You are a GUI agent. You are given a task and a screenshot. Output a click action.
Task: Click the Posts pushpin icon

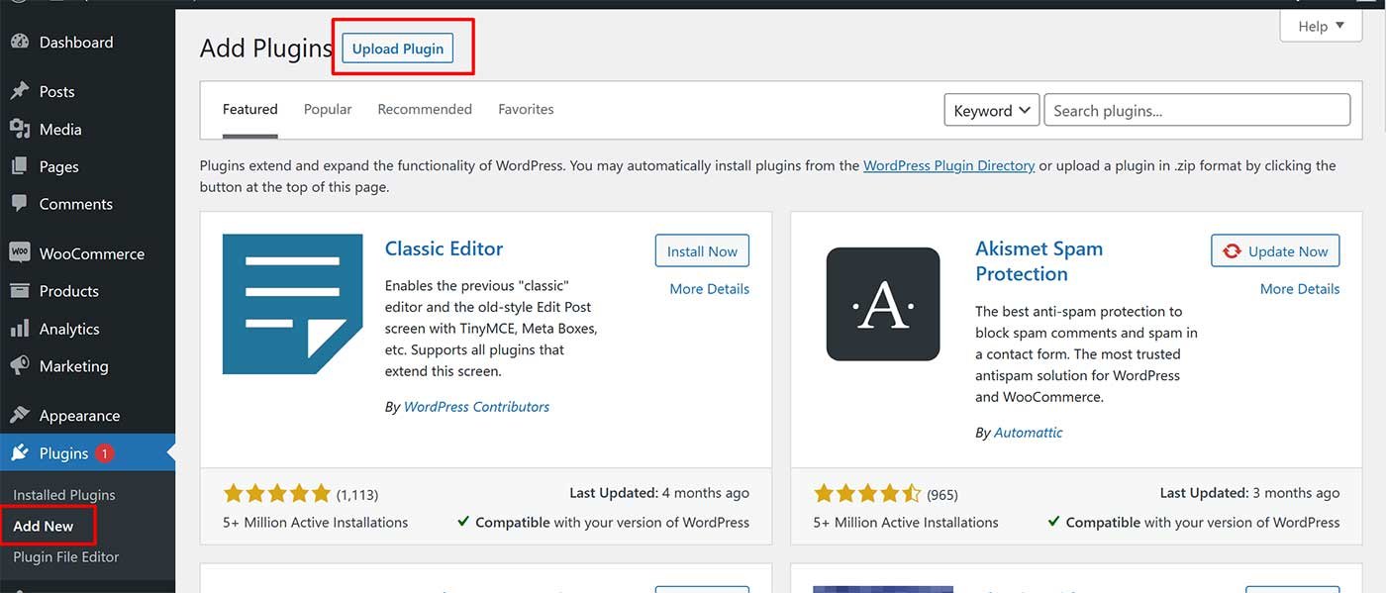(x=19, y=91)
